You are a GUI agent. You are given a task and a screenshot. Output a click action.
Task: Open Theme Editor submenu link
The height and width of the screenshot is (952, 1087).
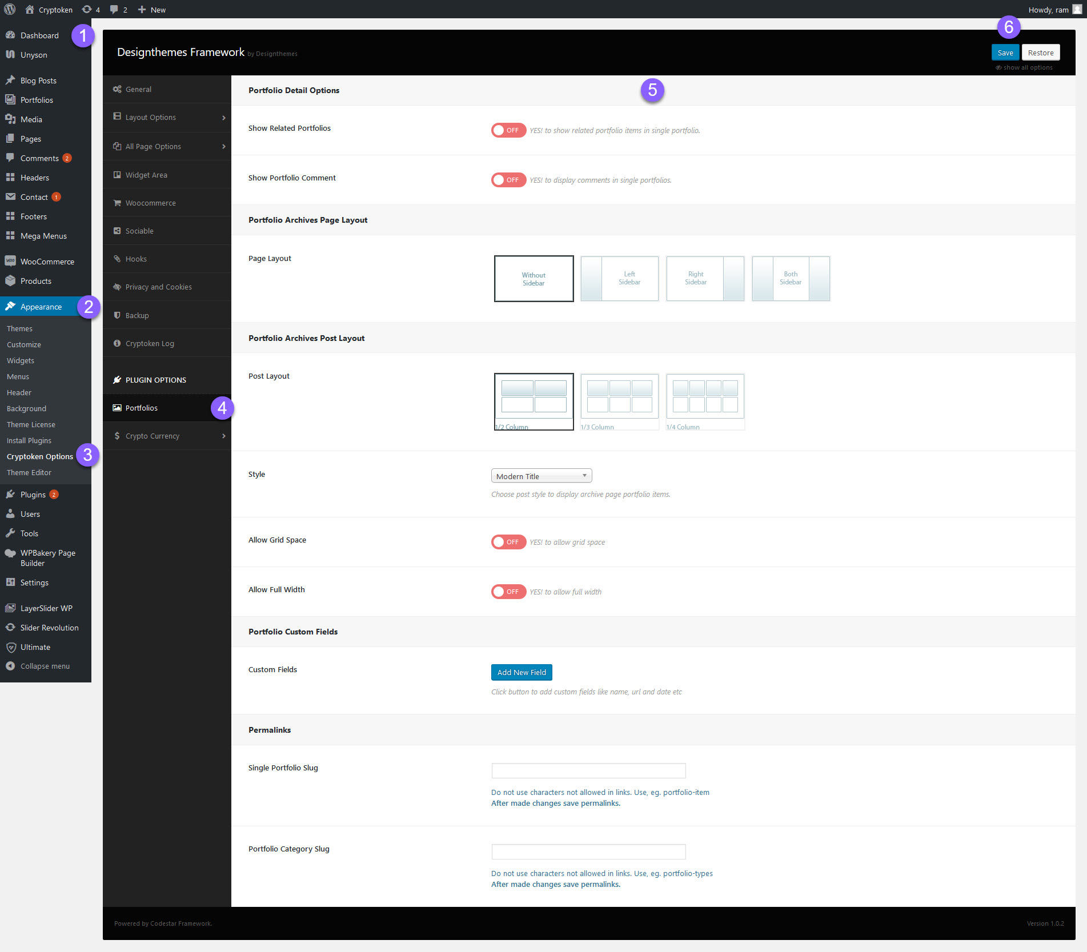(29, 472)
